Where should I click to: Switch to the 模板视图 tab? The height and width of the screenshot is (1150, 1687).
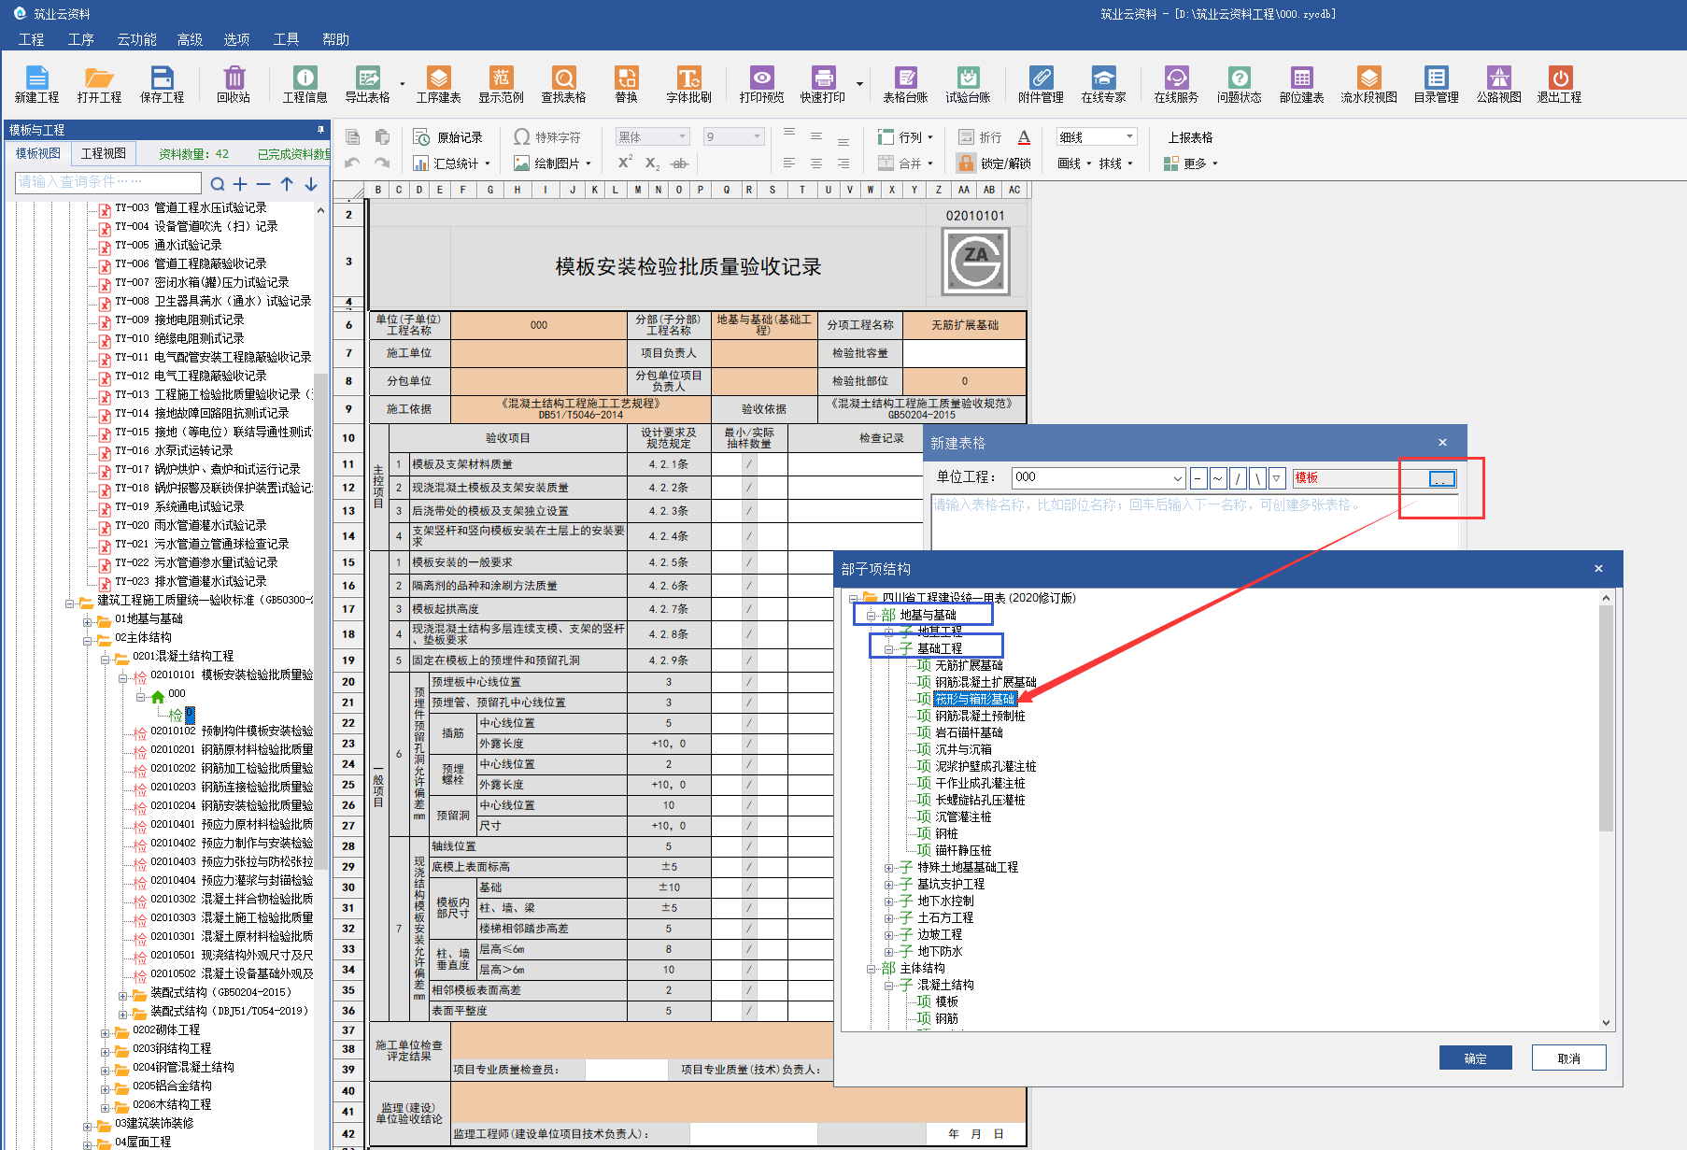pos(38,153)
